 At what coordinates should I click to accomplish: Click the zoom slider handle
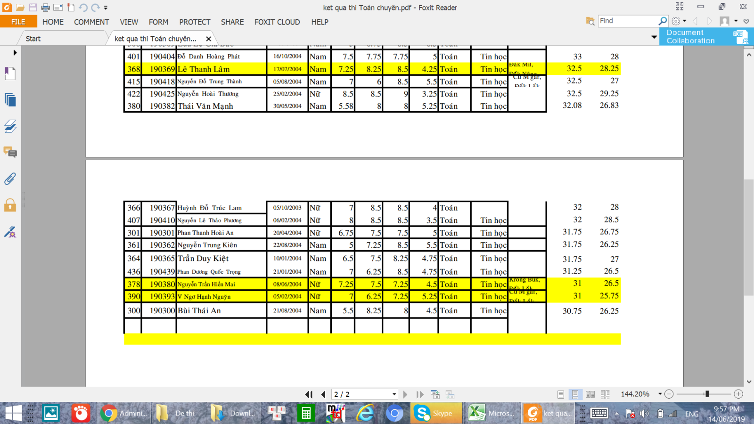click(x=706, y=394)
